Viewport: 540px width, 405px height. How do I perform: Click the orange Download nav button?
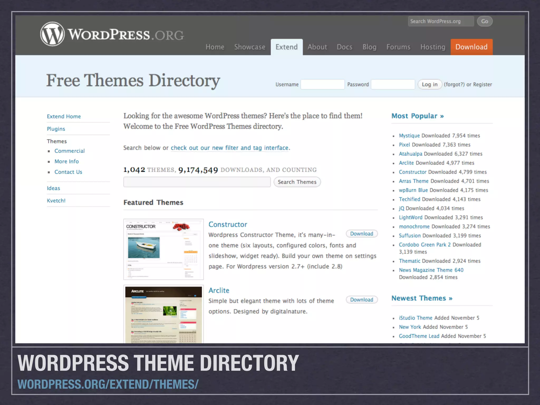471,47
